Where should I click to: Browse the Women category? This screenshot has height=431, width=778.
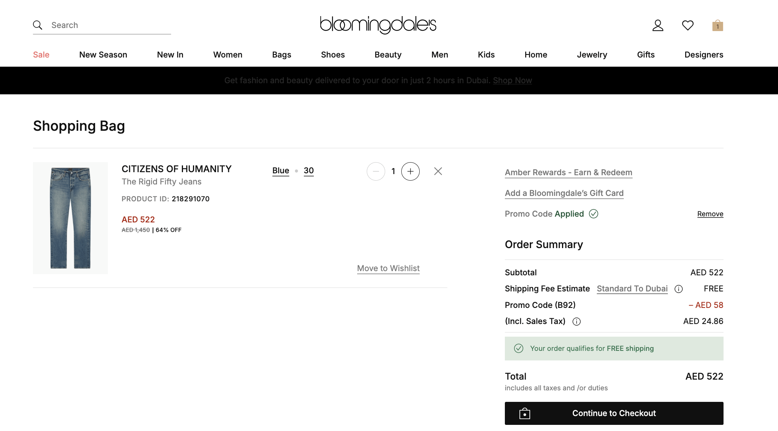click(x=227, y=54)
